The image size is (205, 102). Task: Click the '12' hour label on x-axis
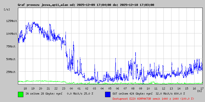pos(163,88)
